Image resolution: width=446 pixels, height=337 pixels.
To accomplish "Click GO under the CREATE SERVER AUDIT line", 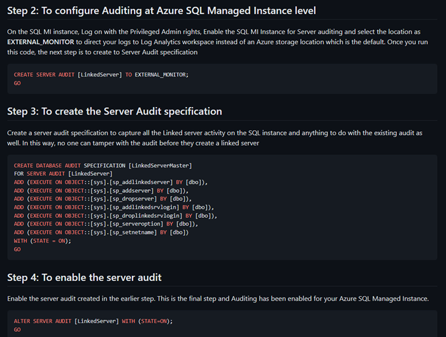I will 17,83.
